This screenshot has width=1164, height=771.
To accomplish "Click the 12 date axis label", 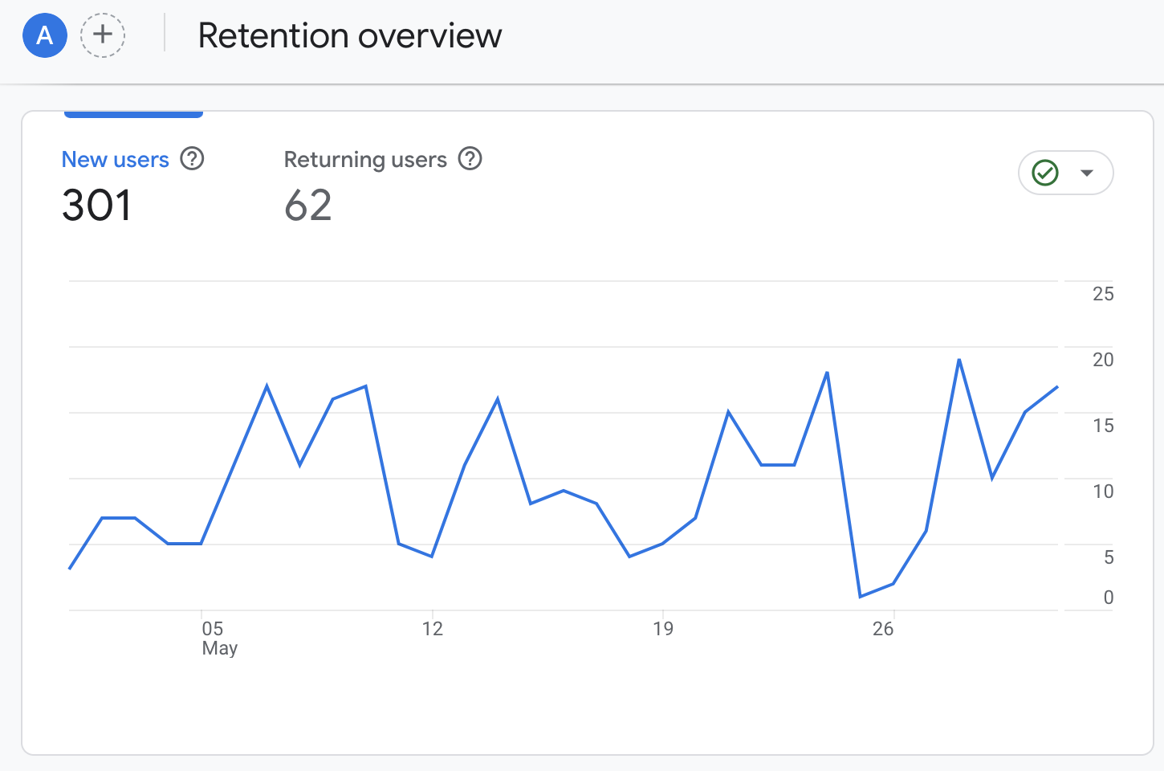I will coord(433,629).
